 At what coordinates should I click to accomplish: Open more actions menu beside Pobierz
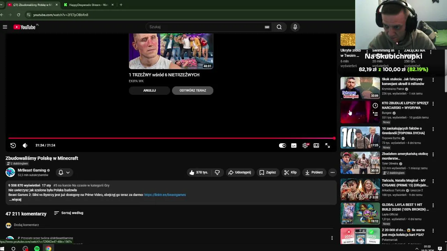[x=332, y=172]
